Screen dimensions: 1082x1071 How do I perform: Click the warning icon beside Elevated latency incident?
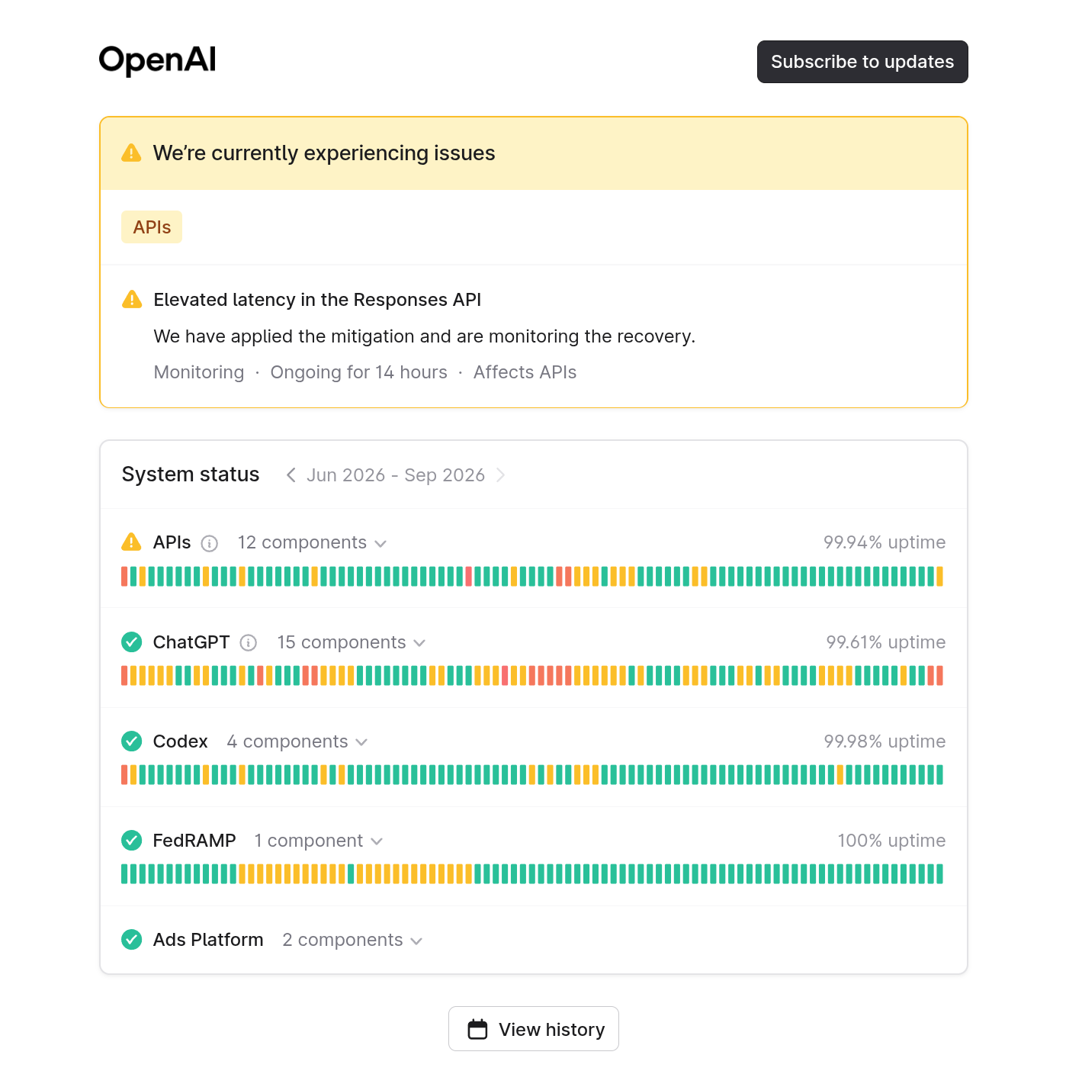tap(132, 299)
